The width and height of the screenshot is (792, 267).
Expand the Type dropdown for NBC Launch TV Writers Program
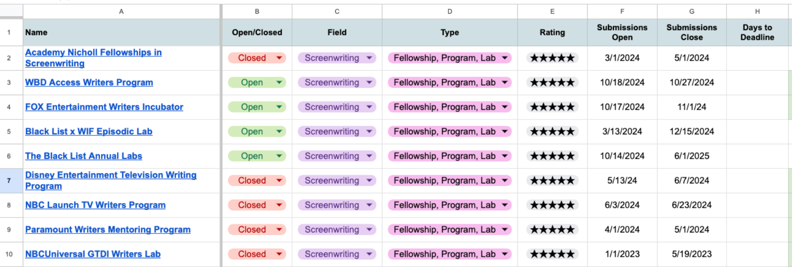click(505, 205)
